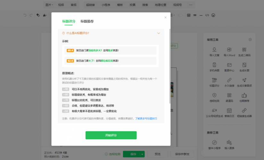The image size is (264, 160).
Task: Click 模板 in the insert bar
Action: pyautogui.click(x=120, y=5)
